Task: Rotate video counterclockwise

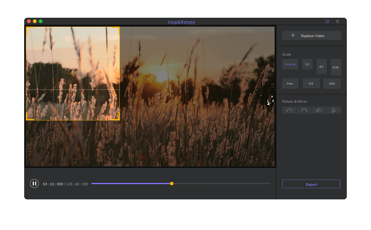Action: (x=289, y=110)
